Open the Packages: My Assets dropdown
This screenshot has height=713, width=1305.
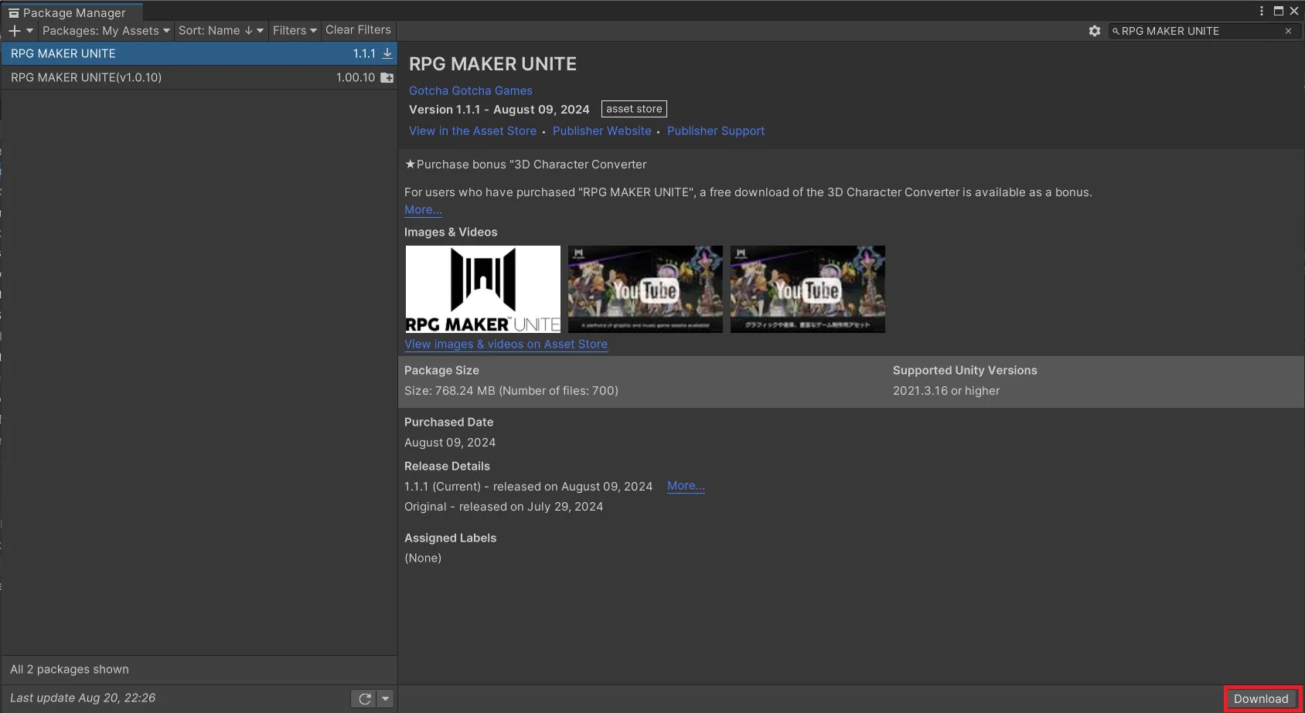[106, 31]
